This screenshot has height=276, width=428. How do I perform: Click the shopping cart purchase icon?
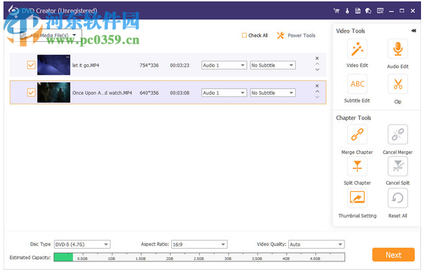(x=337, y=10)
